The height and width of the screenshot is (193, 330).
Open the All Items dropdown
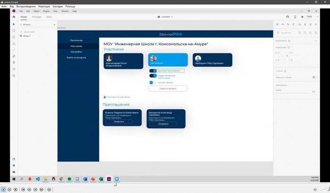click(39, 24)
